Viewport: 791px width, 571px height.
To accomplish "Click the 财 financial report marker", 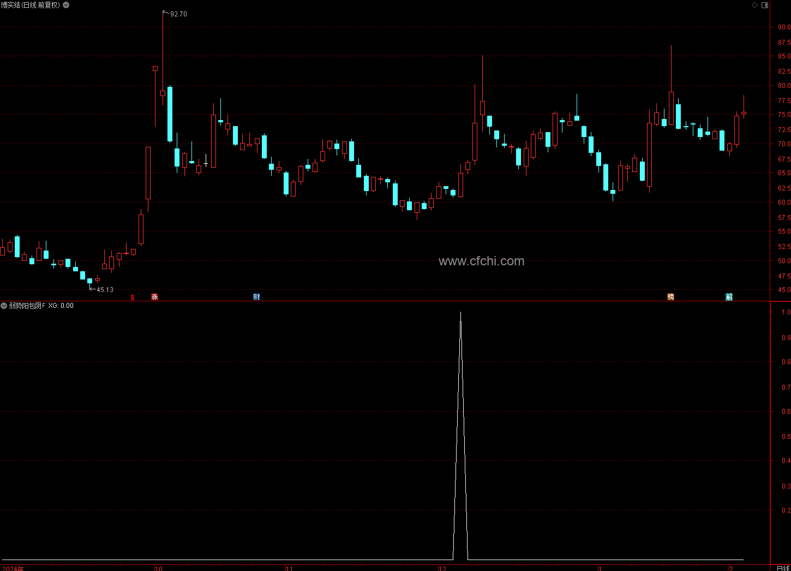I will 257,297.
